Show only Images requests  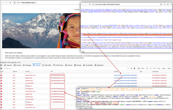point(164,68)
